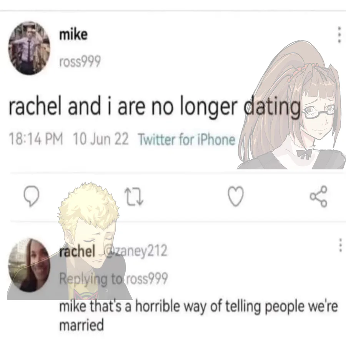Like the tweet with heart icon
This screenshot has width=346, height=339.
click(x=235, y=196)
